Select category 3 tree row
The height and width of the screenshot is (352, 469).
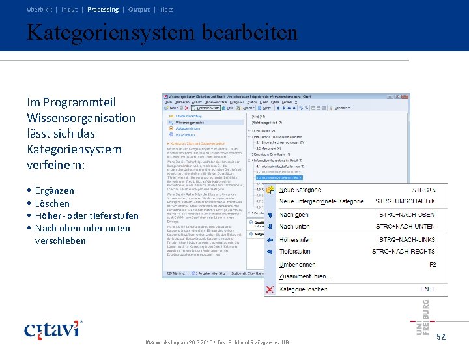(x=271, y=154)
